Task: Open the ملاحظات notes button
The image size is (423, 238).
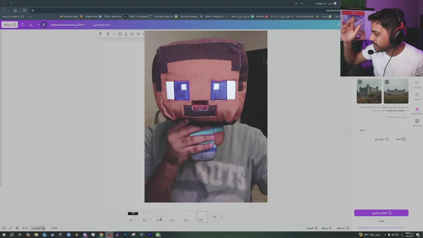Action: [x=343, y=228]
